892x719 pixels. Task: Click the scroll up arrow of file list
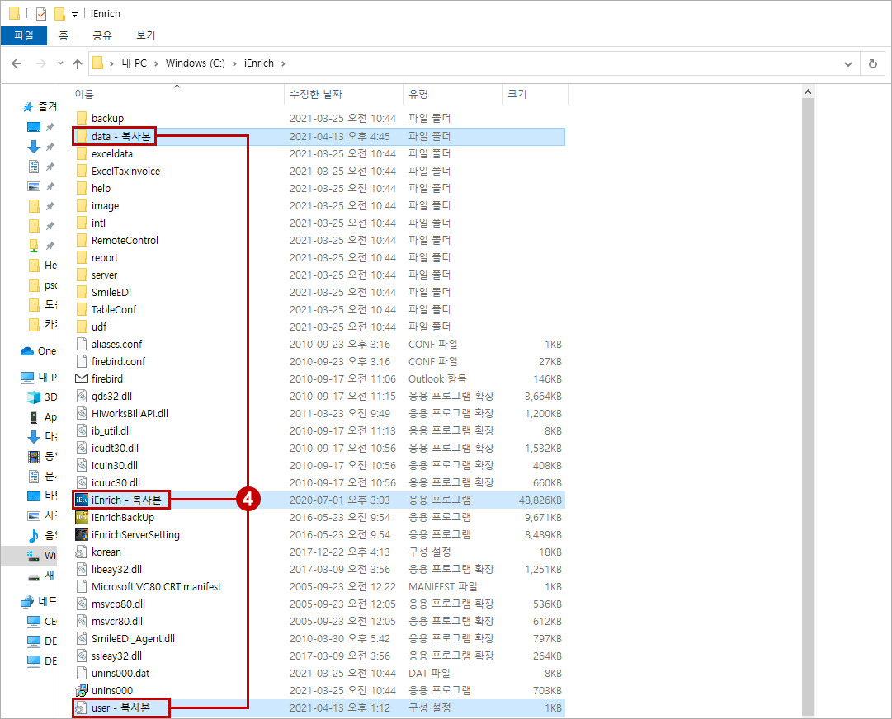[809, 92]
